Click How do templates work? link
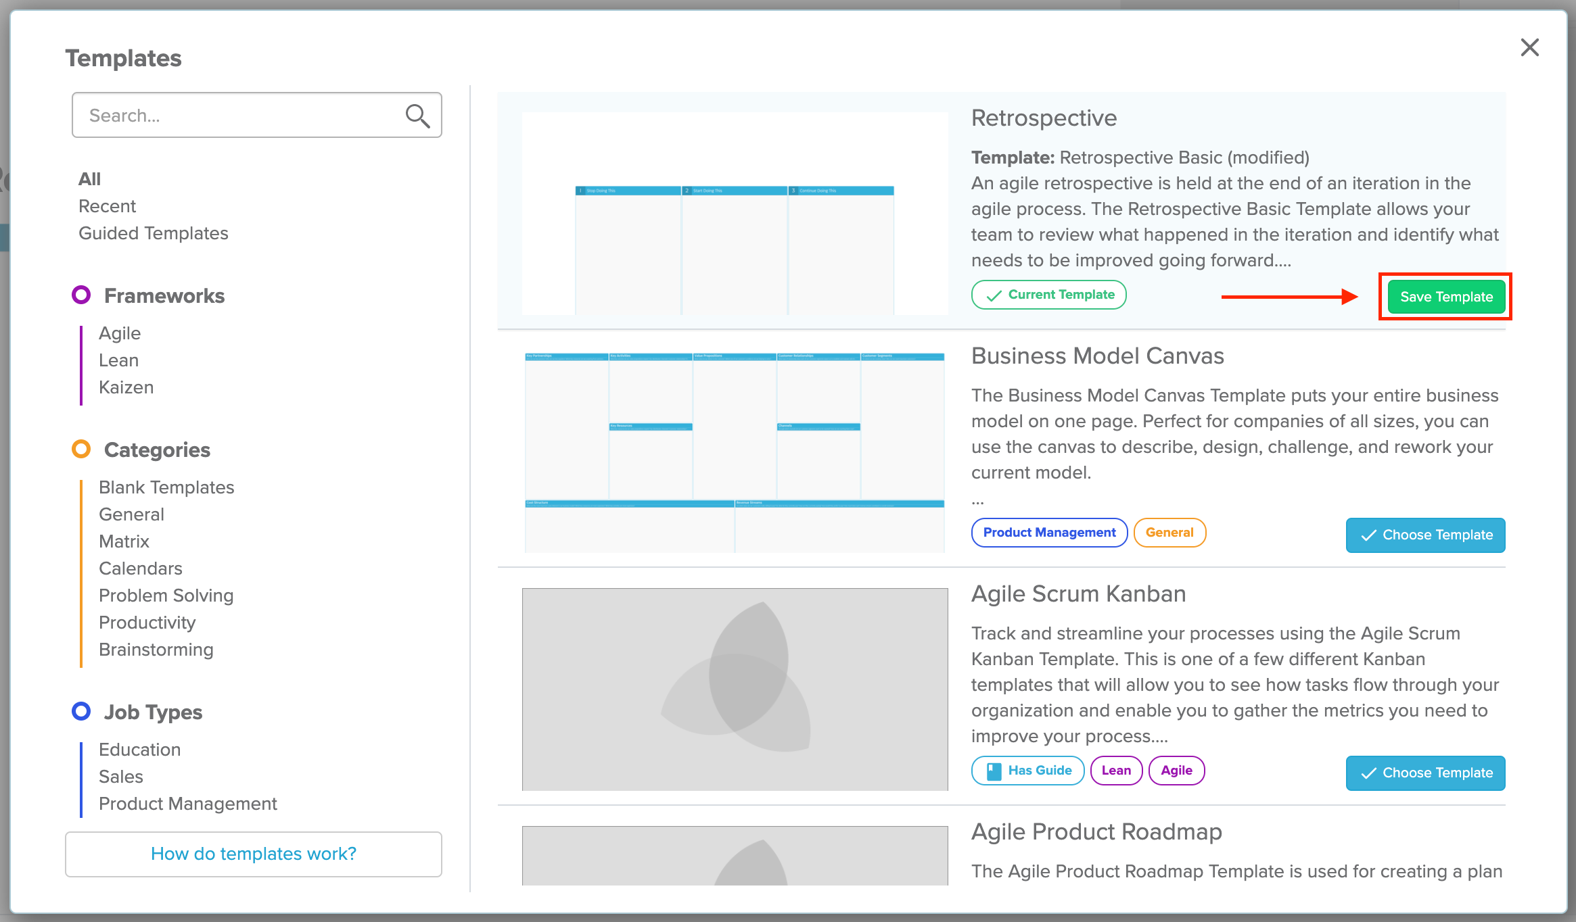The image size is (1576, 922). pyautogui.click(x=254, y=853)
